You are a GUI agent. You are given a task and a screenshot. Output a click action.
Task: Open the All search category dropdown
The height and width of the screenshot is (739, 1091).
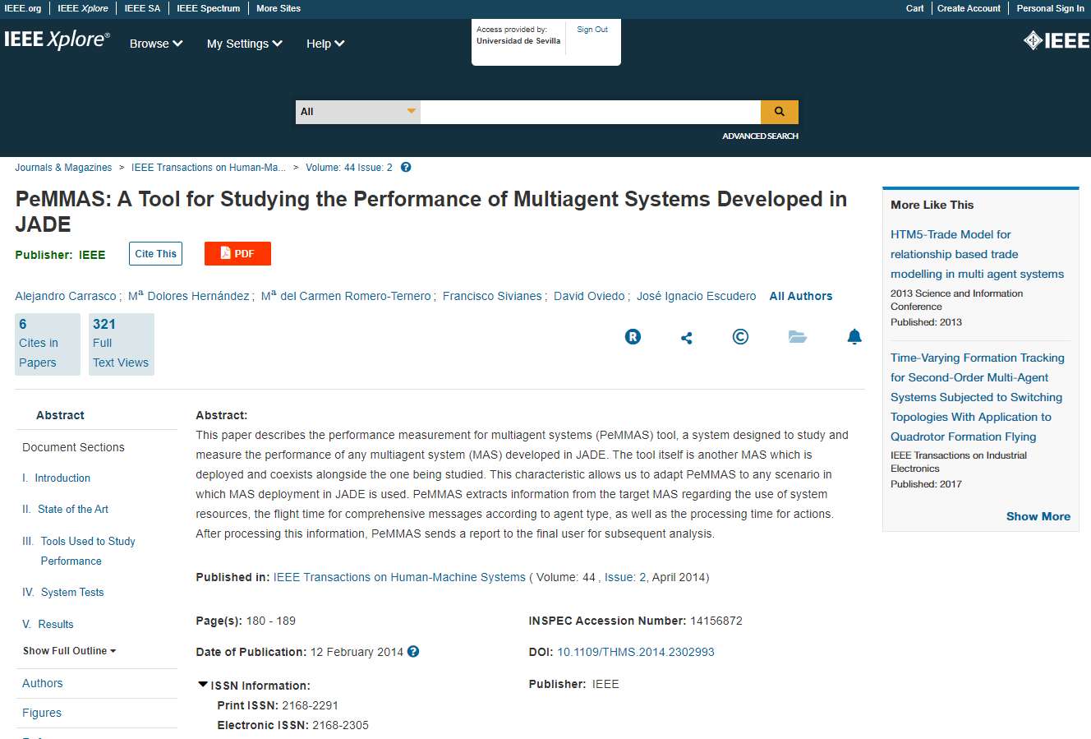[357, 112]
